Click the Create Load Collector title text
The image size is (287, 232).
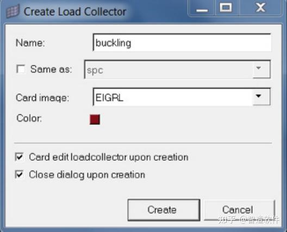coord(75,12)
